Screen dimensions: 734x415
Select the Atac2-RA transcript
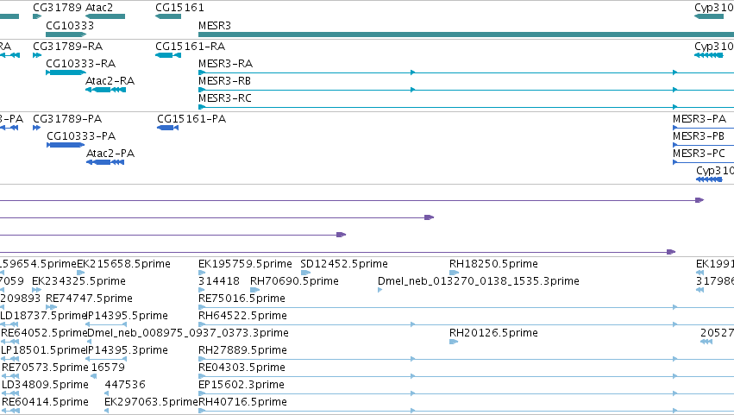[x=106, y=90]
